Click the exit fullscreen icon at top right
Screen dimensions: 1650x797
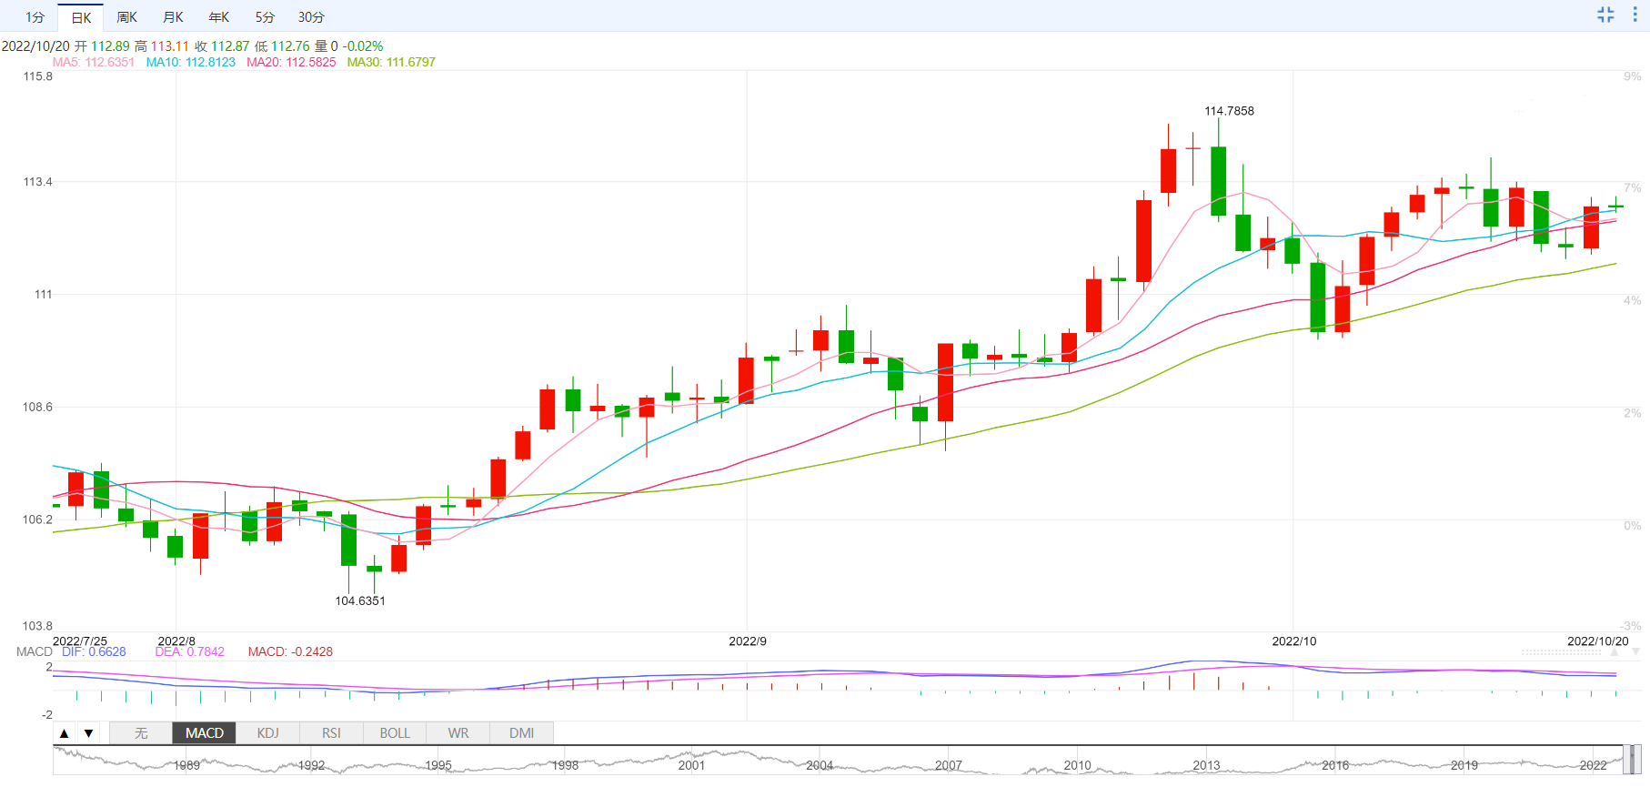click(x=1605, y=15)
